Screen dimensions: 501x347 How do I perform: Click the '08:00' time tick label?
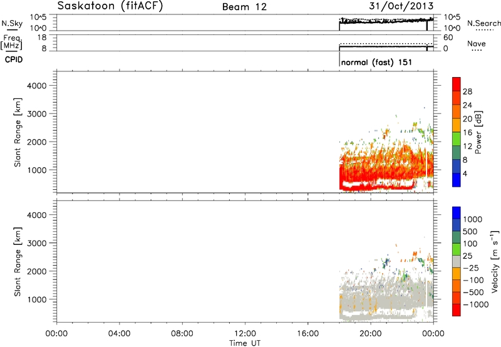point(182,334)
